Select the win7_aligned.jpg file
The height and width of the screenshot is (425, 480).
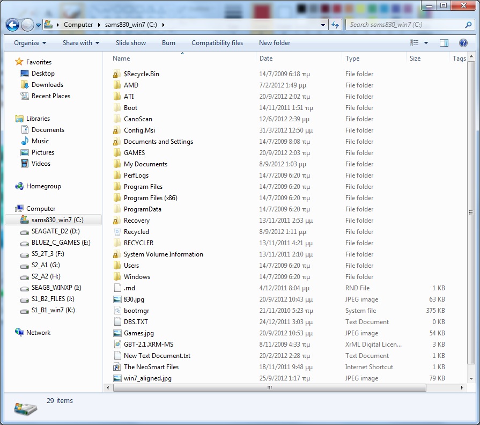[147, 378]
